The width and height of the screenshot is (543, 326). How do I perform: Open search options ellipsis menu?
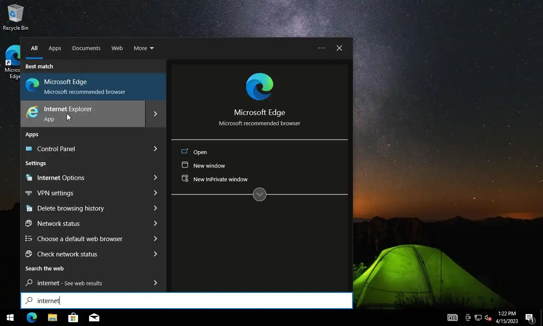coord(322,48)
